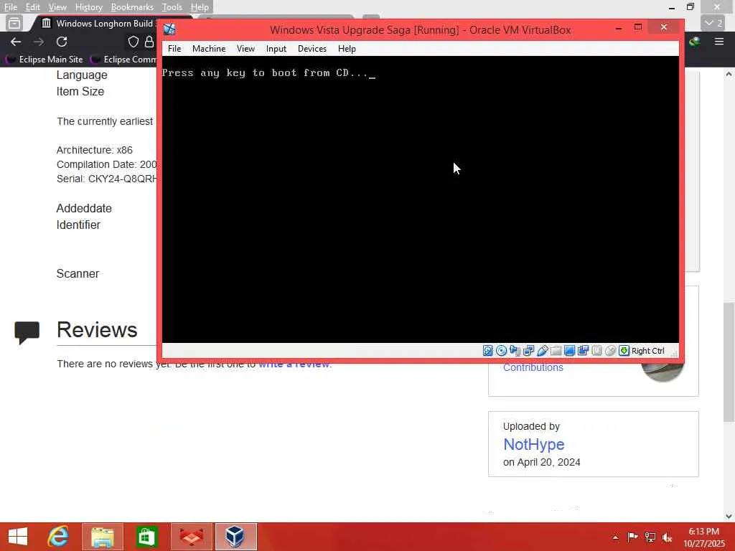This screenshot has width=735, height=551.
Task: Click the Contributions link
Action: (x=533, y=367)
